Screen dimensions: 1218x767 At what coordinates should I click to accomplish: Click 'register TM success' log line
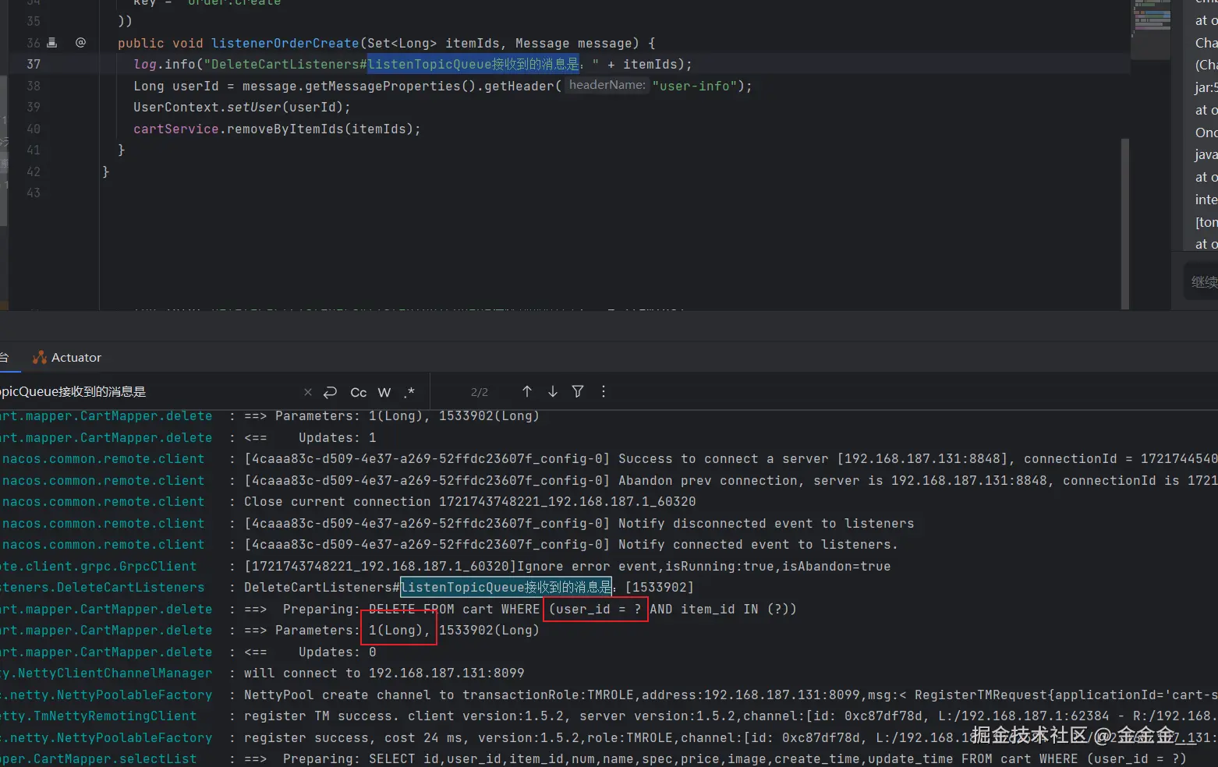click(731, 716)
